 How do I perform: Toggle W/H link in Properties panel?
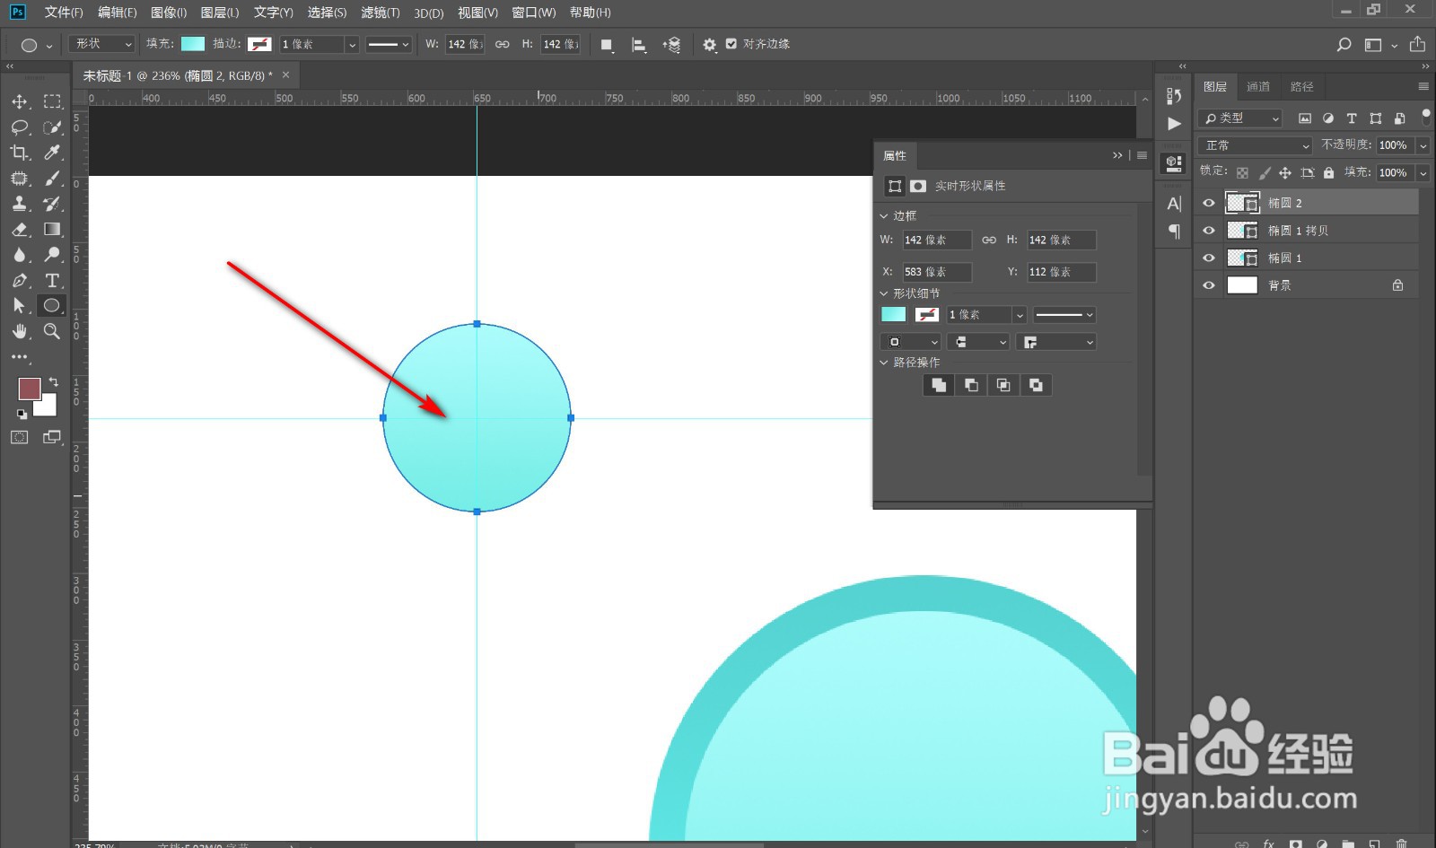pyautogui.click(x=989, y=240)
